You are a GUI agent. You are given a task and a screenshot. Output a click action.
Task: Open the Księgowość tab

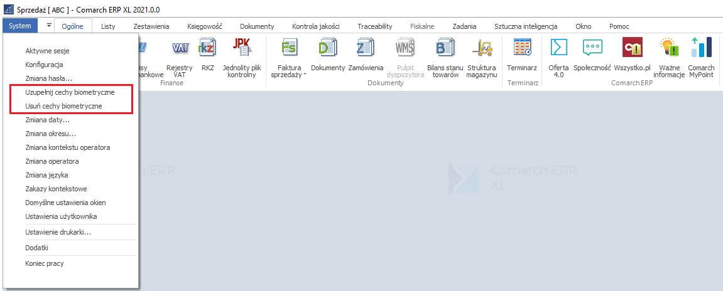[205, 26]
